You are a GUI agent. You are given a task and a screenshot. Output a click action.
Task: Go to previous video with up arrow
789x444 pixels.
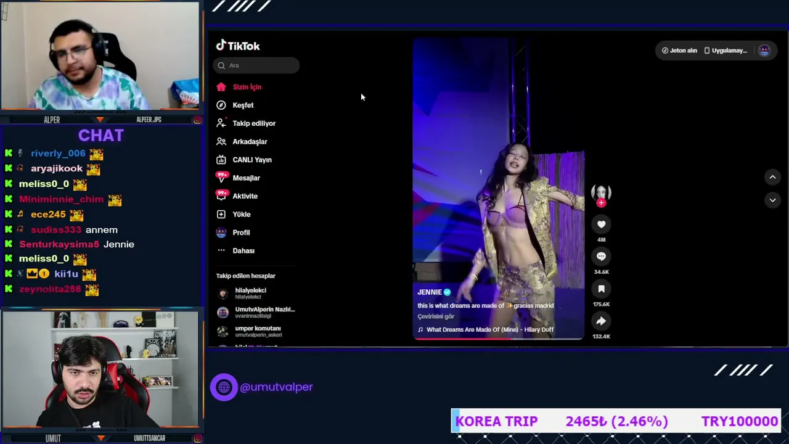point(772,178)
